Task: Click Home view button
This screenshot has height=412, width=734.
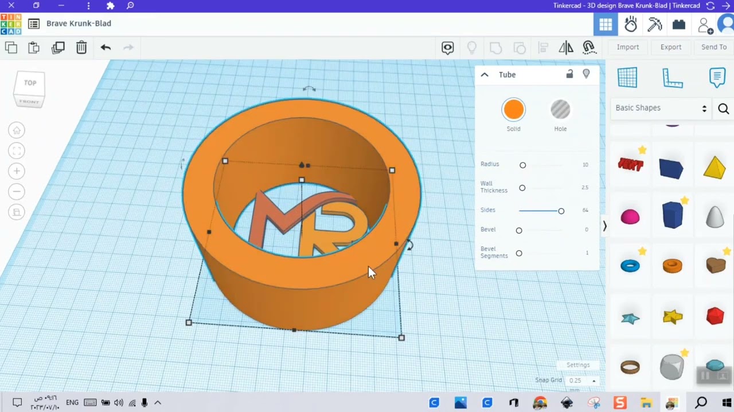Action: point(17,130)
